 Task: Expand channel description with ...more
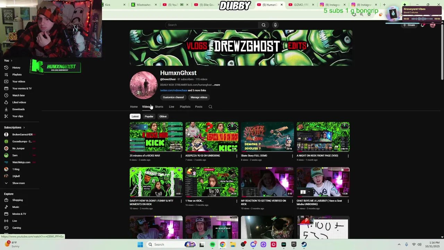tap(216, 85)
